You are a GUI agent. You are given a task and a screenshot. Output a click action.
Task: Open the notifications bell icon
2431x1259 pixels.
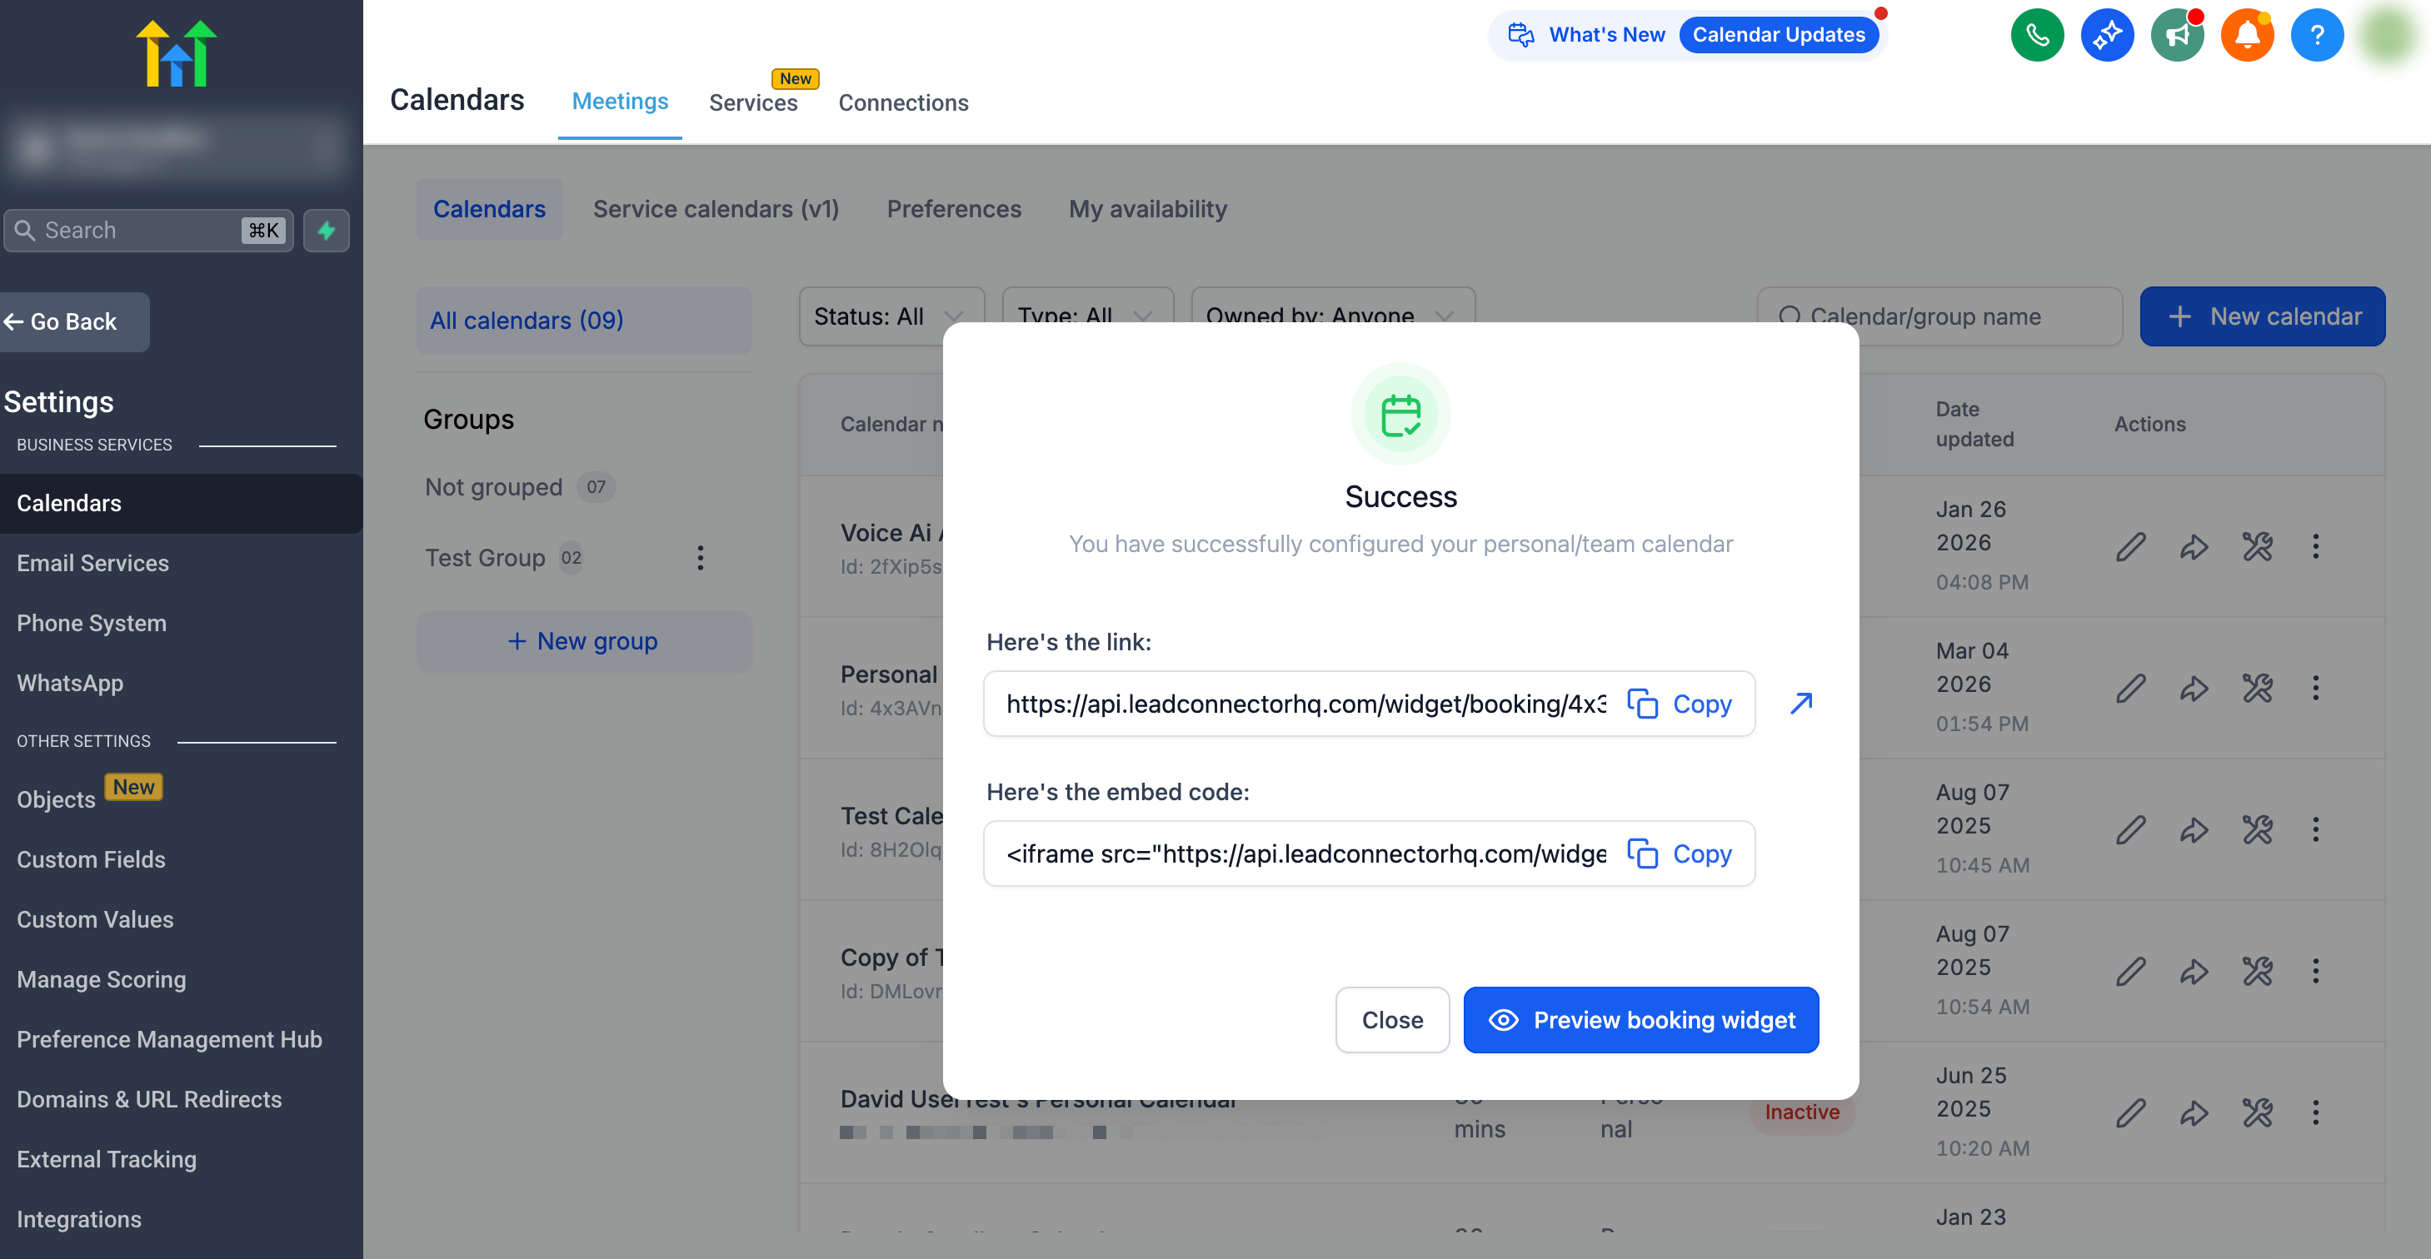(x=2247, y=36)
